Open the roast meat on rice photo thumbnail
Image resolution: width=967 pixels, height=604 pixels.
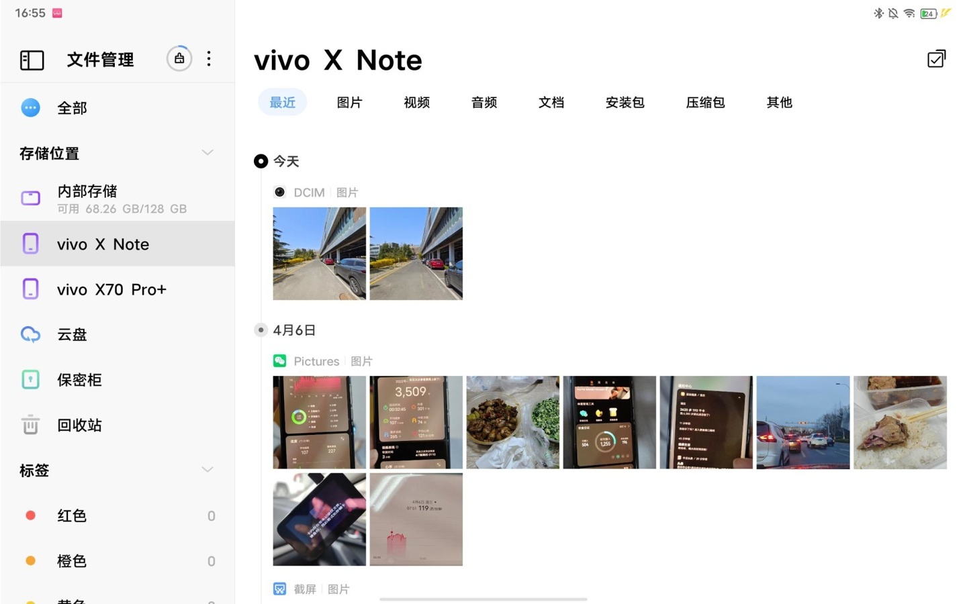[900, 422]
